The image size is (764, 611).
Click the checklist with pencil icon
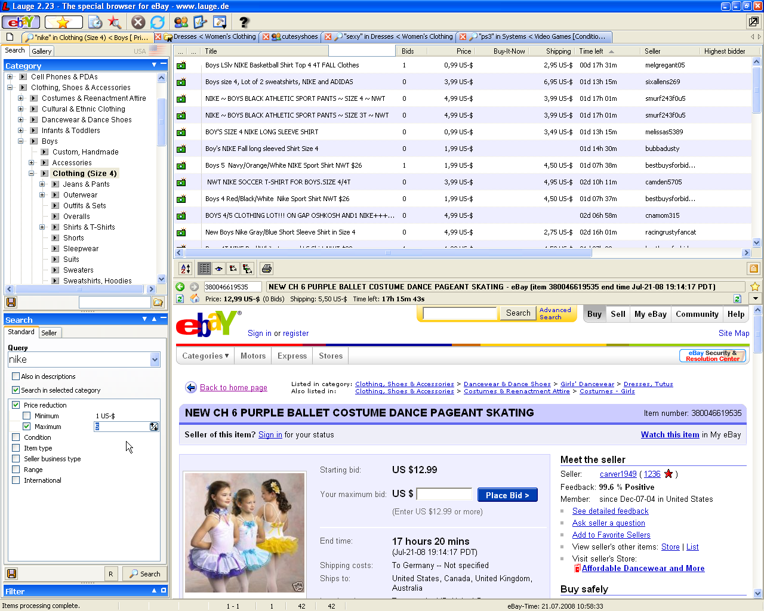[x=200, y=23]
